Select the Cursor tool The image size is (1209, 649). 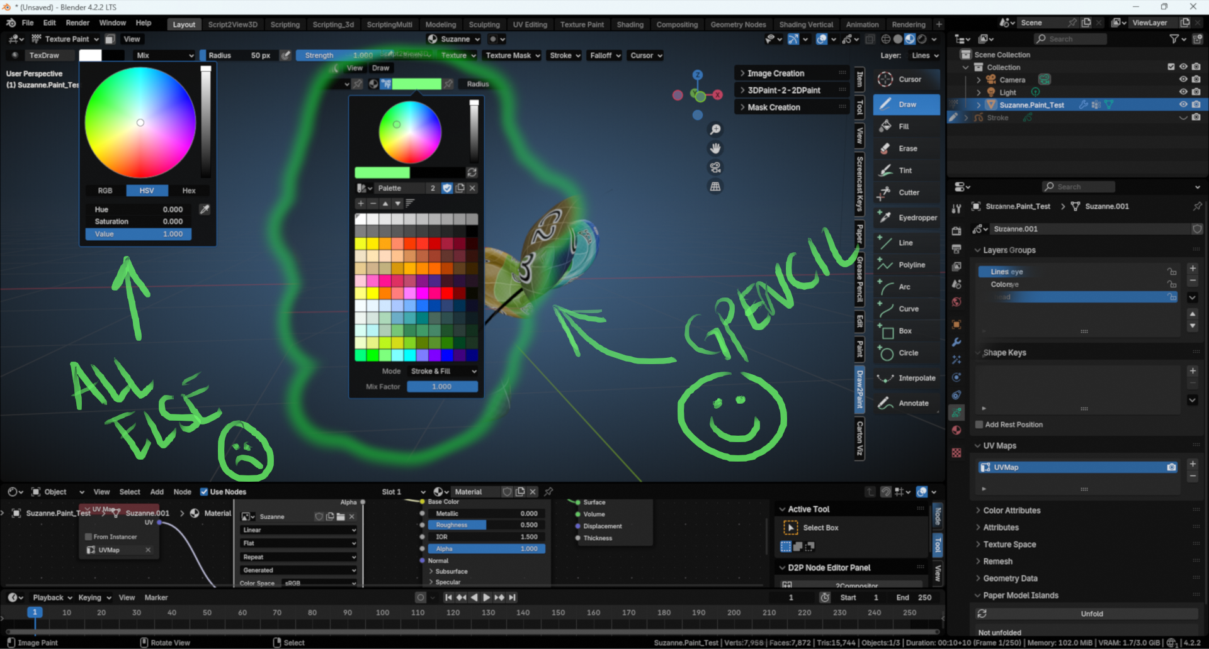point(906,79)
